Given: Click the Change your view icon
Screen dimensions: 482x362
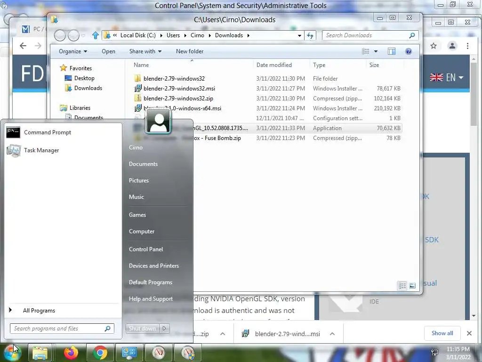Looking at the screenshot, I should coord(365,51).
